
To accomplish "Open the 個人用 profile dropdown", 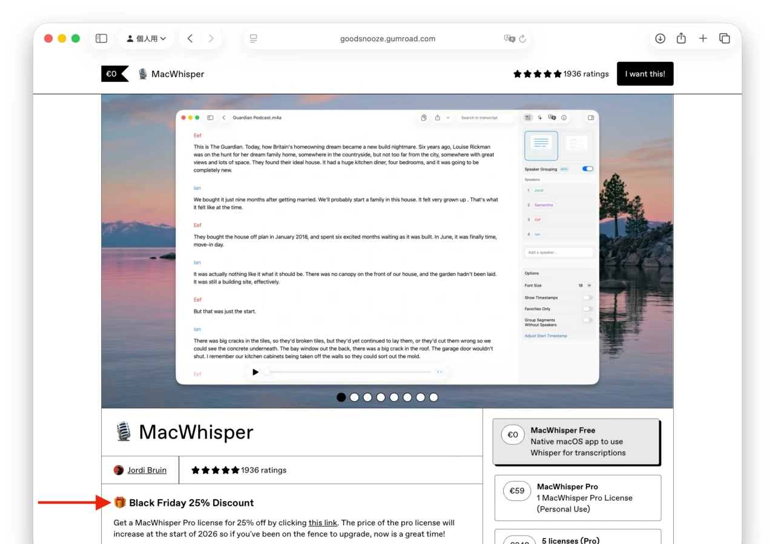I will tap(146, 38).
